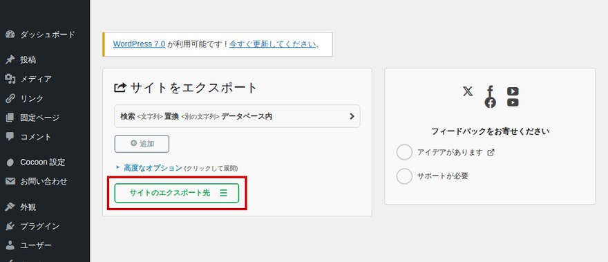This screenshot has height=262, width=608.
Task: Select the サポートが必要 radio option
Action: (404, 176)
